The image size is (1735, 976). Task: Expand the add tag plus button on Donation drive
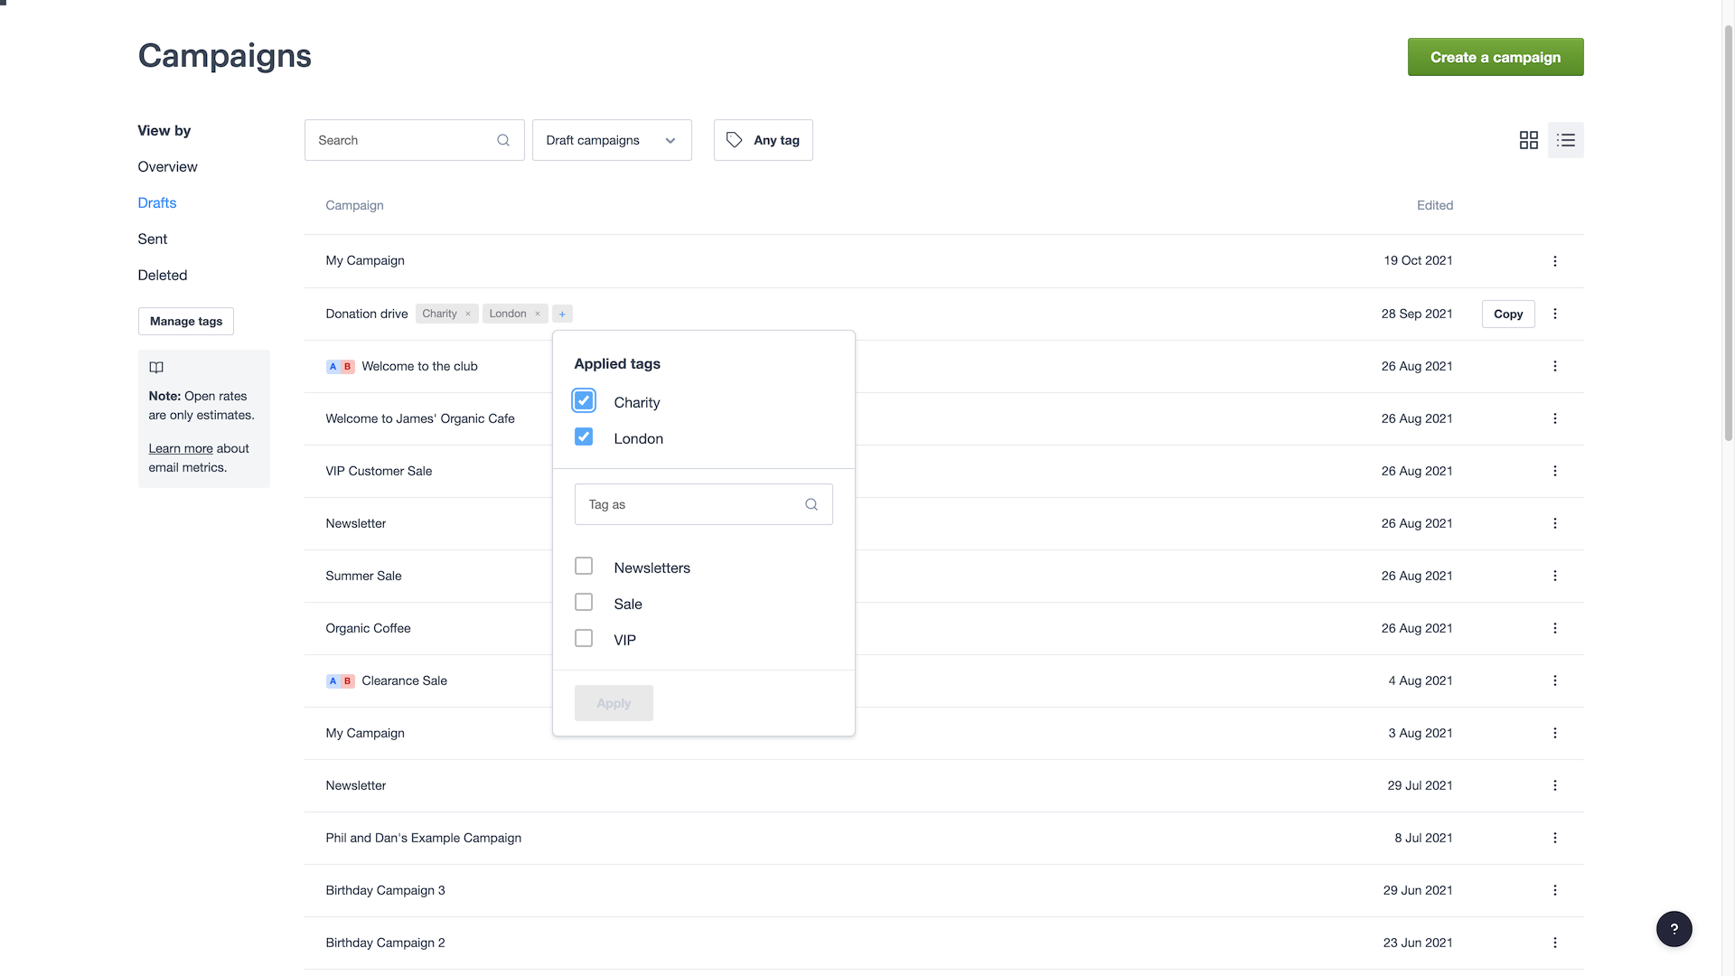pyautogui.click(x=562, y=314)
